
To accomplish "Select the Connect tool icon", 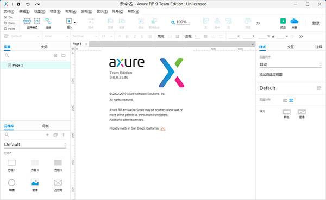I will (48, 21).
